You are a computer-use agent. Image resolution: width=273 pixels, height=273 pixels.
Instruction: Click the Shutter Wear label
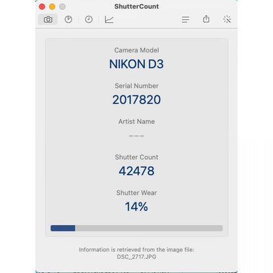[136, 193]
